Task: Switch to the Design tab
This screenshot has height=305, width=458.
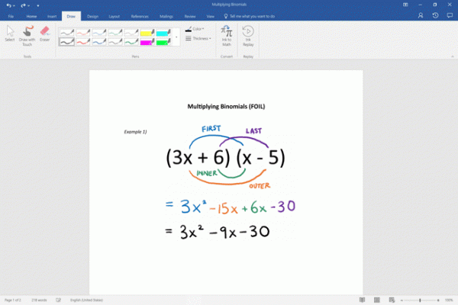Action: pyautogui.click(x=92, y=16)
